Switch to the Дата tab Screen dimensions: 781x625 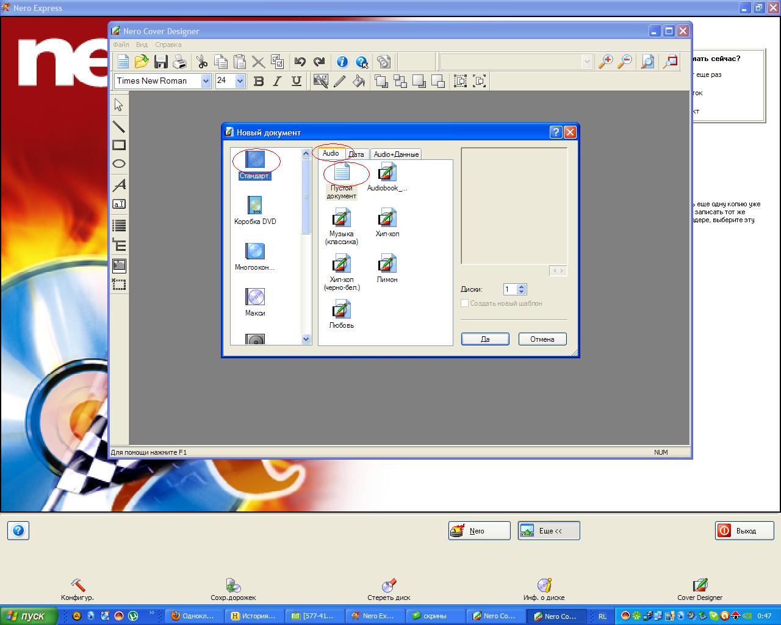[357, 154]
